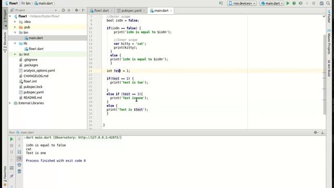334x188 pixels.
Task: Click main.dart breadcrumb in navigation bar
Action: click(x=43, y=3)
